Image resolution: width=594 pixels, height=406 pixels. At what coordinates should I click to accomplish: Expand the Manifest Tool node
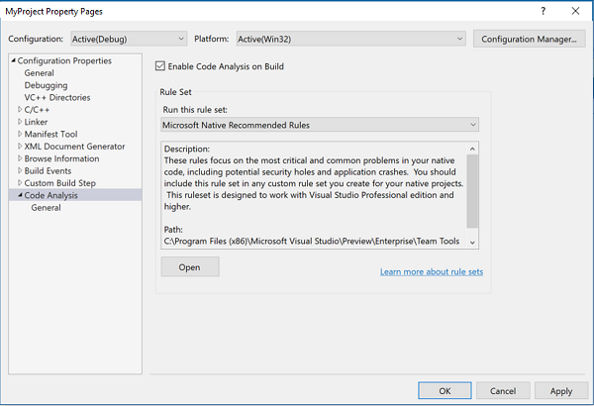pyautogui.click(x=20, y=134)
